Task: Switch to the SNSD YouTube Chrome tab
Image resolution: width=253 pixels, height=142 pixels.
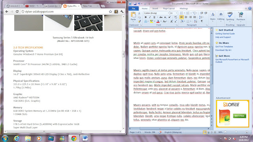Action: 33,6
